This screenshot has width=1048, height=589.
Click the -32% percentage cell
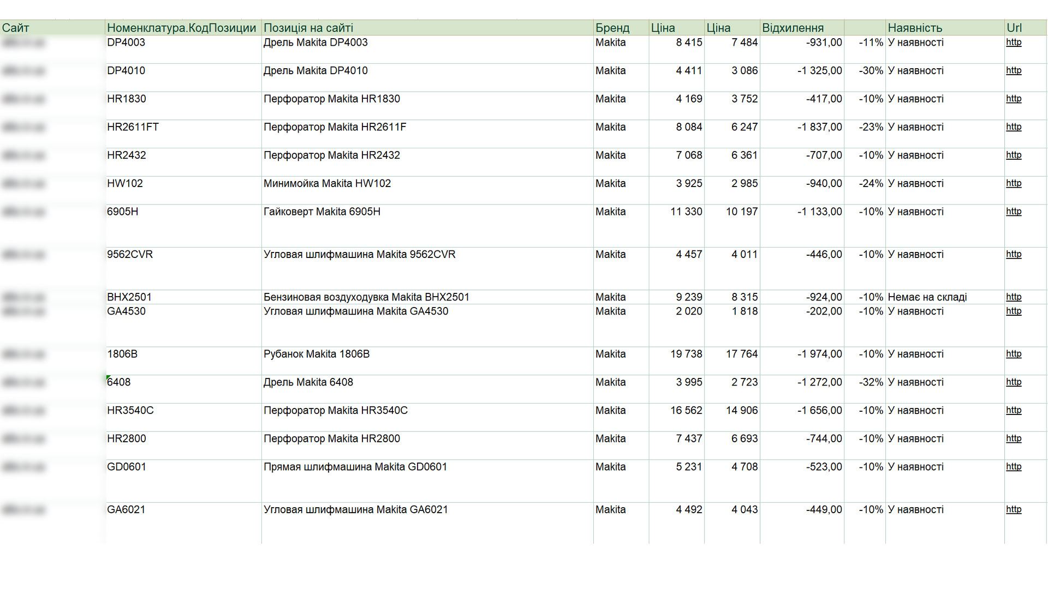pyautogui.click(x=871, y=382)
